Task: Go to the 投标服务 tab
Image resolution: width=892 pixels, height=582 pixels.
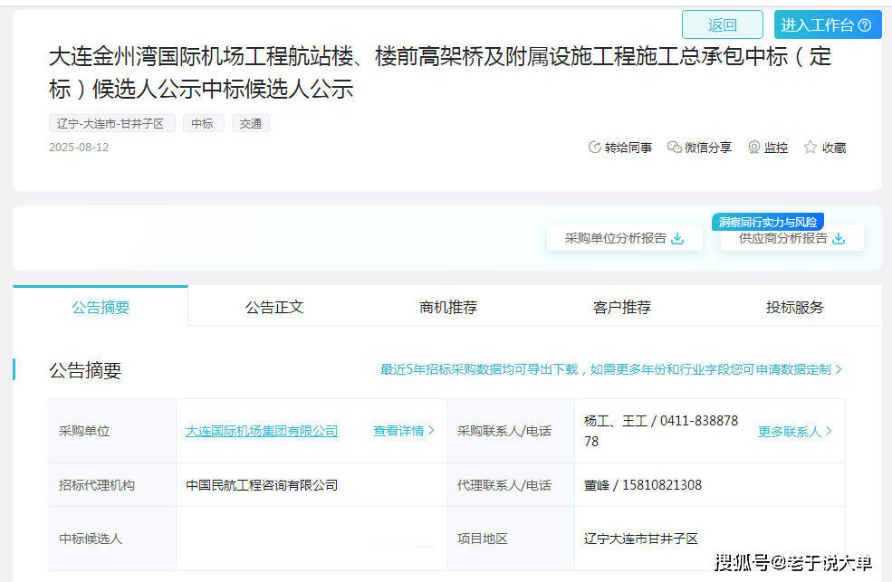Action: pyautogui.click(x=795, y=307)
